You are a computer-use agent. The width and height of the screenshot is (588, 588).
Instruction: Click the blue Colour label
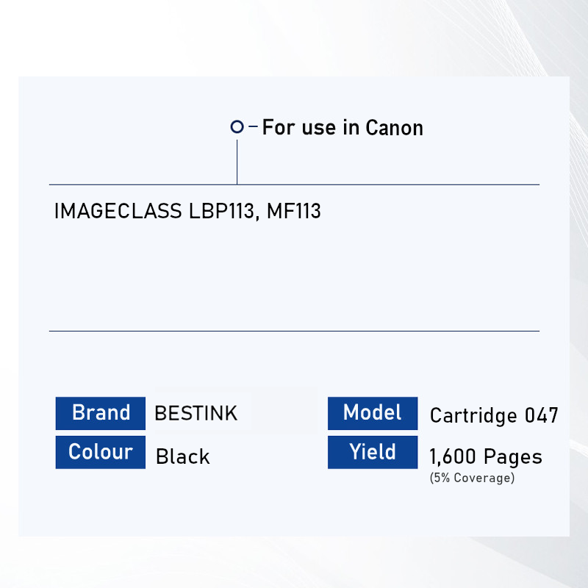coord(101,451)
